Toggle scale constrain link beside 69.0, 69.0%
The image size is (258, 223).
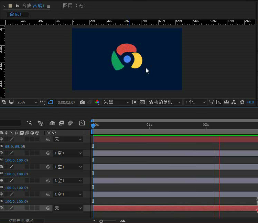[1, 146]
